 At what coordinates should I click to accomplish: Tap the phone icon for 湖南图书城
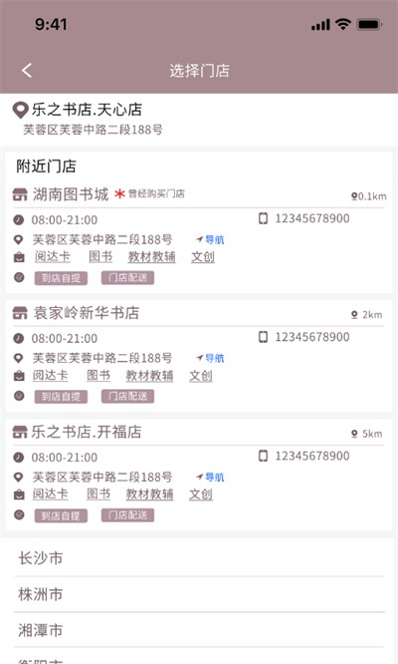pyautogui.click(x=263, y=218)
